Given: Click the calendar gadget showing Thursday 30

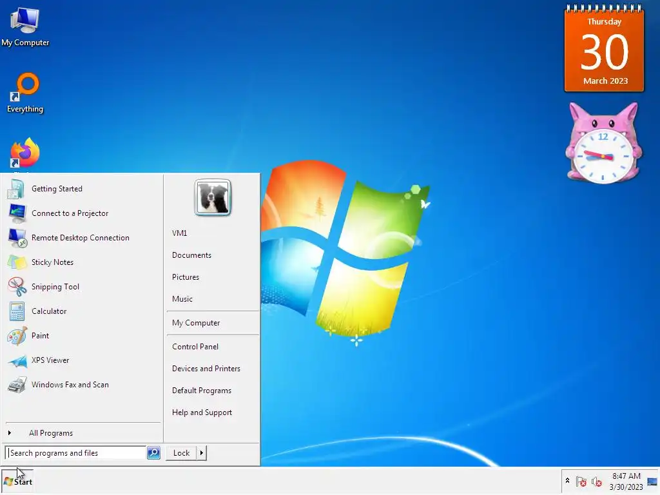Looking at the screenshot, I should tap(604, 48).
